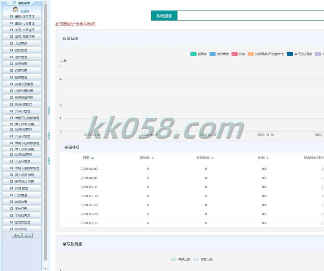Screen dimensions: 324x271
Task: Click the sort arrows beside 日期 header
Action: (x=93, y=158)
